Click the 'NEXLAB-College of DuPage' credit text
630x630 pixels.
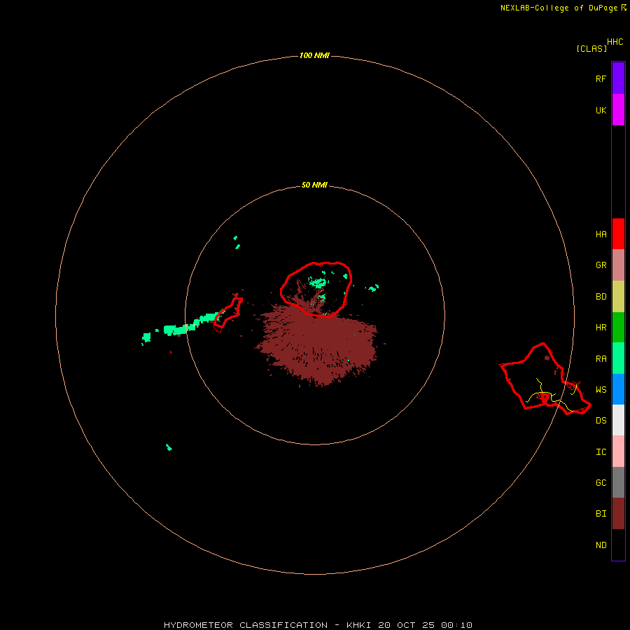(559, 8)
